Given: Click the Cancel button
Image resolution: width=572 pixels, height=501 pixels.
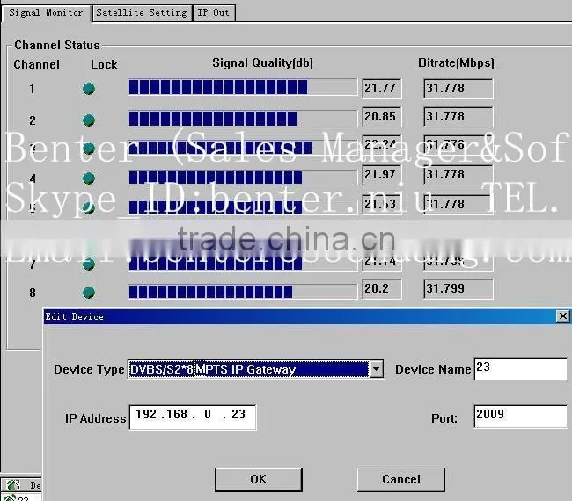Looking at the screenshot, I should 401,480.
